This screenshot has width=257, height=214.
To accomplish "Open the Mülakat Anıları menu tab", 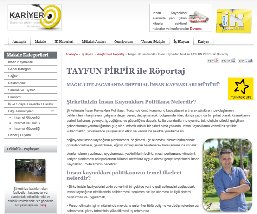I will tap(94, 41).
